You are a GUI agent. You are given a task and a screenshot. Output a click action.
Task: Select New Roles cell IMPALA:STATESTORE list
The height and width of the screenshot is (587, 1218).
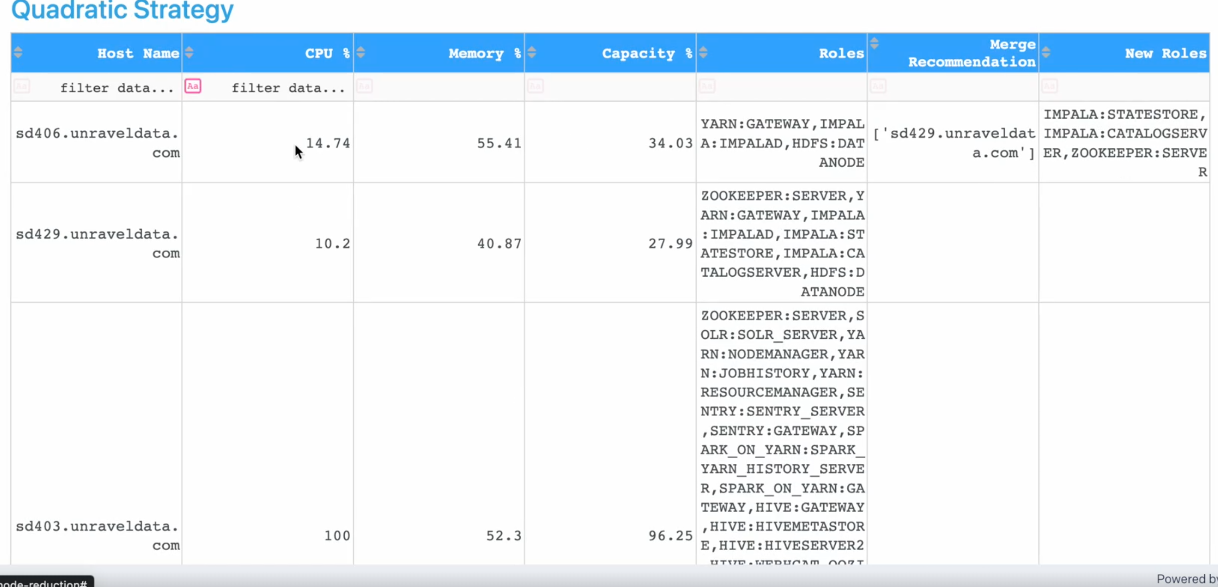(x=1124, y=142)
